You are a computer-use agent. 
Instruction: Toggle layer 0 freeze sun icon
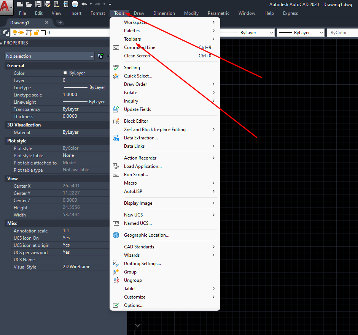pyautogui.click(x=21, y=33)
